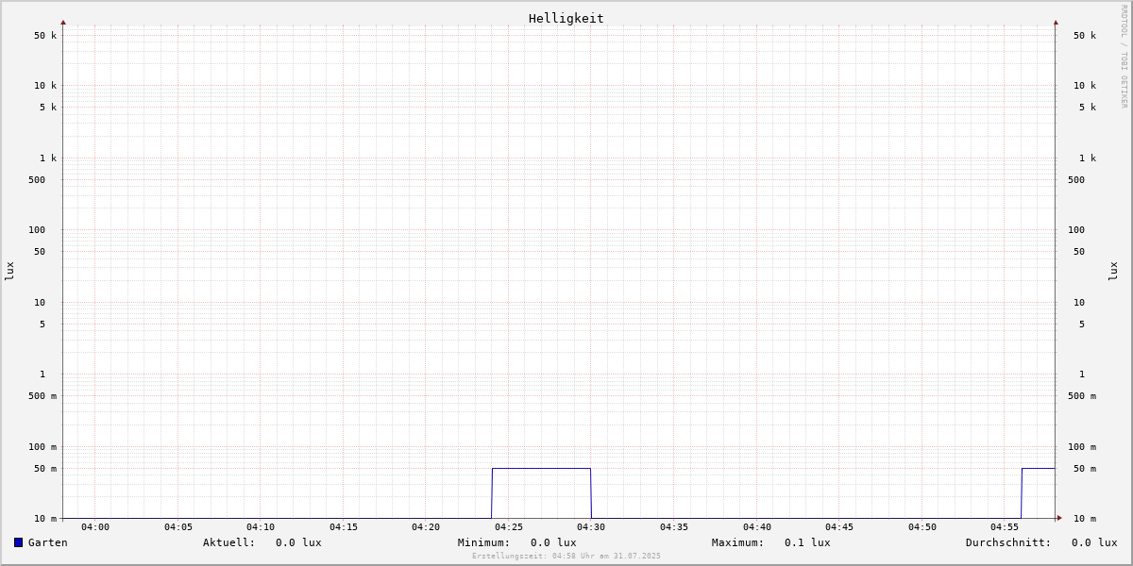
Task: Click the 'Maximum:' label
Action: (x=738, y=542)
